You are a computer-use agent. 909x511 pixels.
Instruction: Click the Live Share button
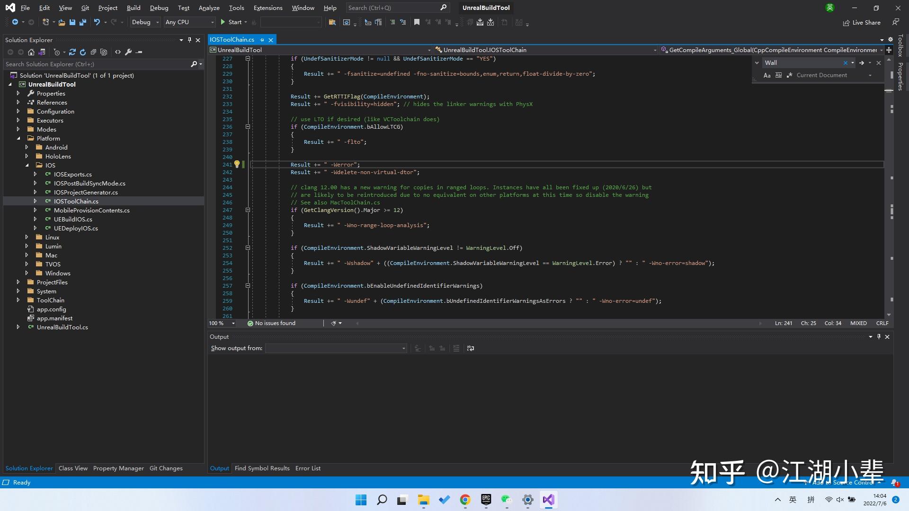click(862, 22)
